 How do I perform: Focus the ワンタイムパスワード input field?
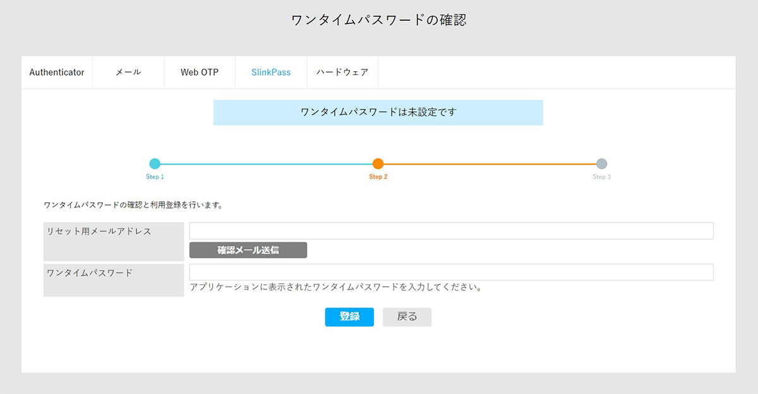452,272
